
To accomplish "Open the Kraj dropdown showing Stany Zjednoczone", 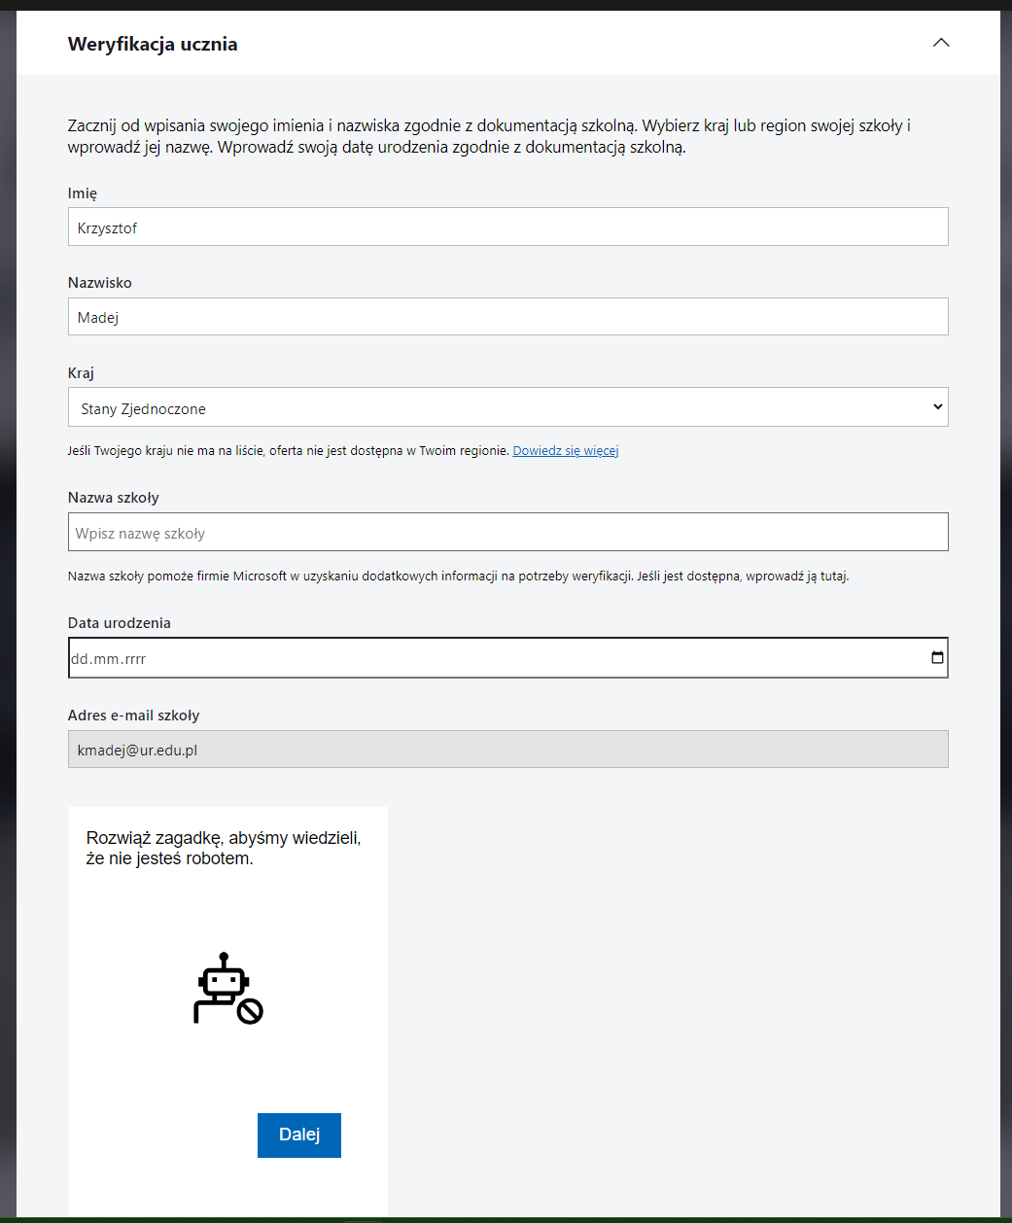I will (496, 408).
